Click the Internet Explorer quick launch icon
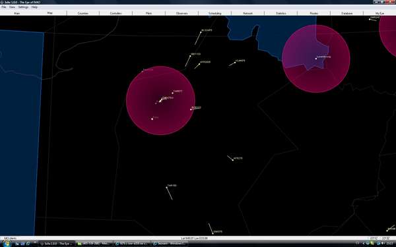The width and height of the screenshot is (396, 247). tap(28, 244)
